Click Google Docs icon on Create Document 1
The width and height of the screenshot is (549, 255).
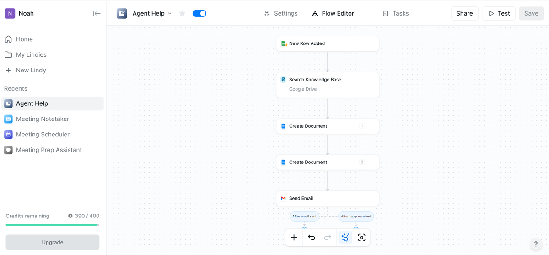point(284,126)
